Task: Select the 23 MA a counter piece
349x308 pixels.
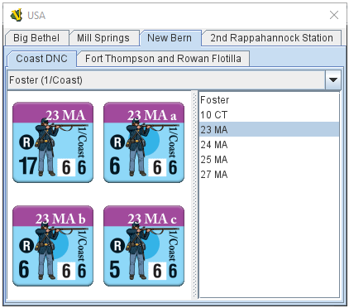Action: (144, 142)
